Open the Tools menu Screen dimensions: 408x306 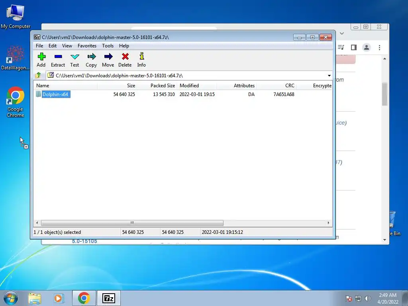pyautogui.click(x=108, y=46)
